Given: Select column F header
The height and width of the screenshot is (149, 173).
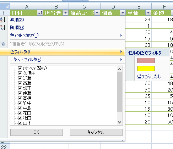Looking at the screenshot, I should 162,7.
